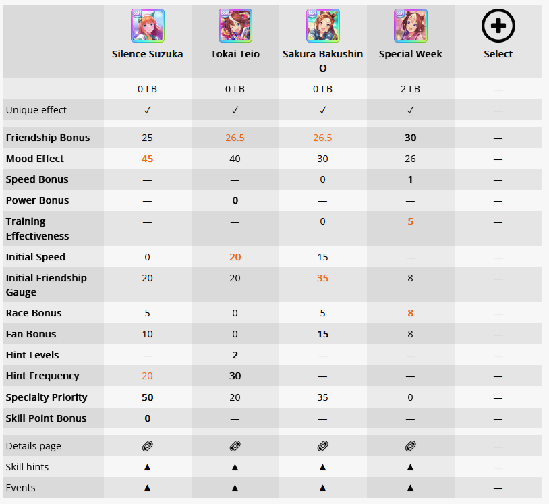549x504 pixels.
Task: Click the Special Week SSR card icon
Action: point(410,26)
